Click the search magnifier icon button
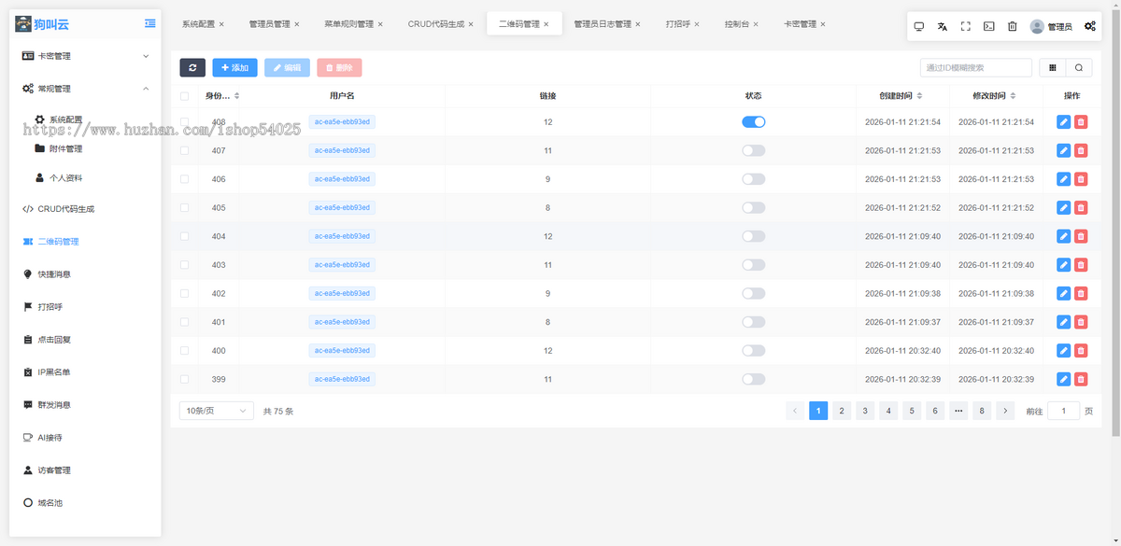Screen dimensions: 1121x546 pos(1079,67)
